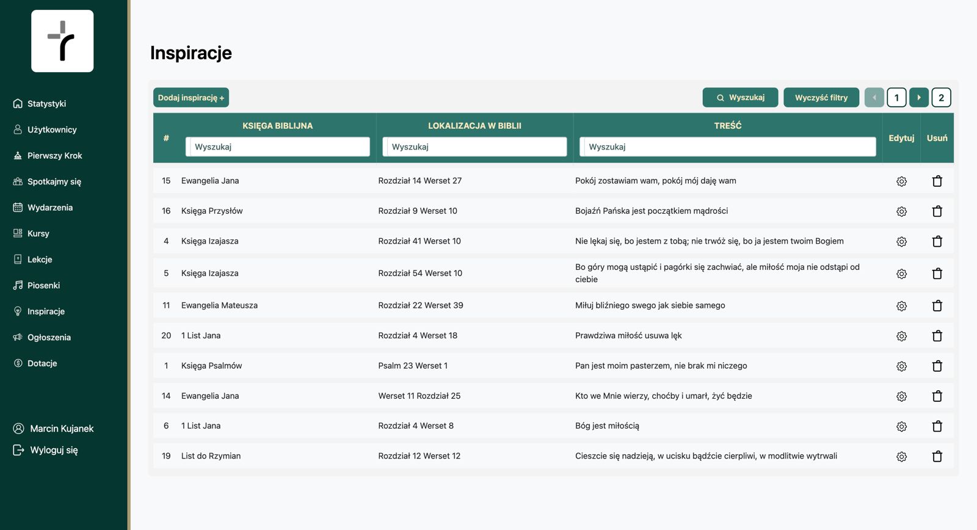977x530 pixels.
Task: Delete row Rozdział 4 Werset 18
Action: 937,336
